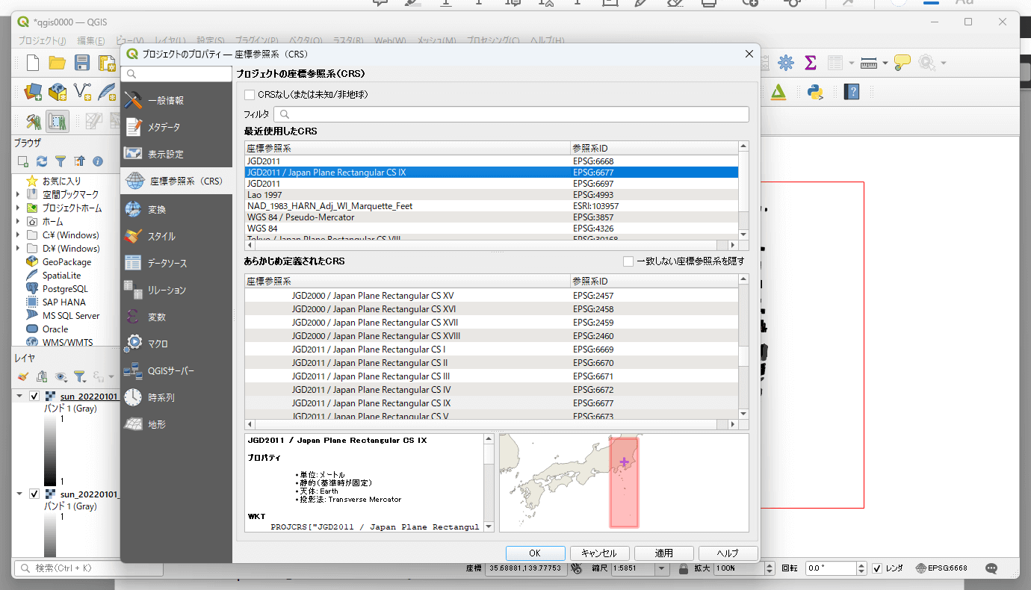Click the EPSG:6668 CRS status button

coord(942,568)
